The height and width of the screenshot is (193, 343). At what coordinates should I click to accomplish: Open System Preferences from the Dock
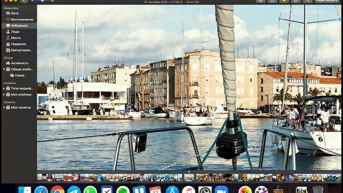click(x=205, y=190)
